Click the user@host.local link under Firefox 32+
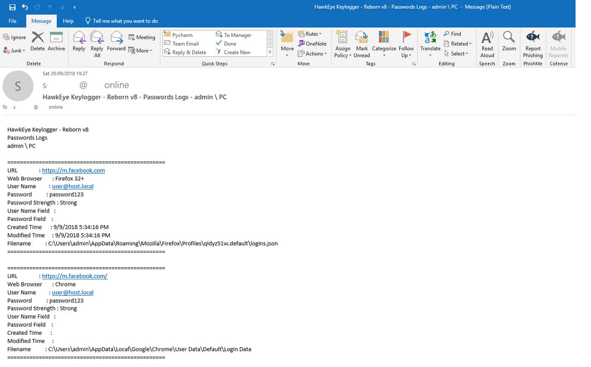The width and height of the screenshot is (591, 367). [x=72, y=187]
